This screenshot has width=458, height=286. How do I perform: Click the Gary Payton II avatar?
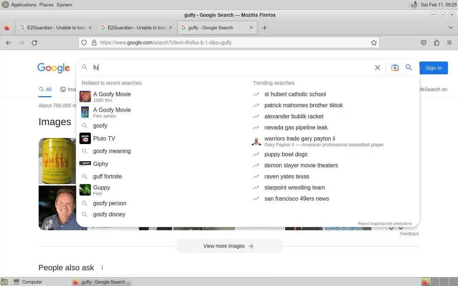256,141
